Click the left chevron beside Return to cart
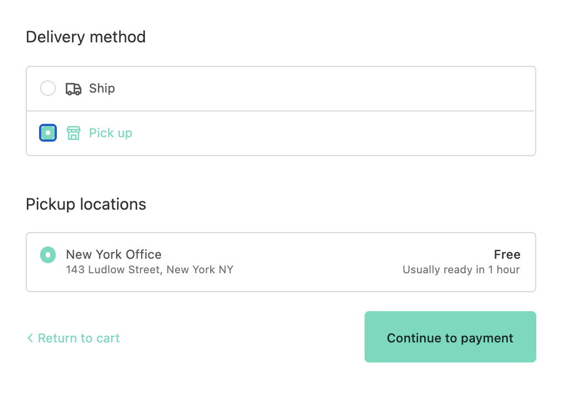582x406 pixels. [x=30, y=338]
